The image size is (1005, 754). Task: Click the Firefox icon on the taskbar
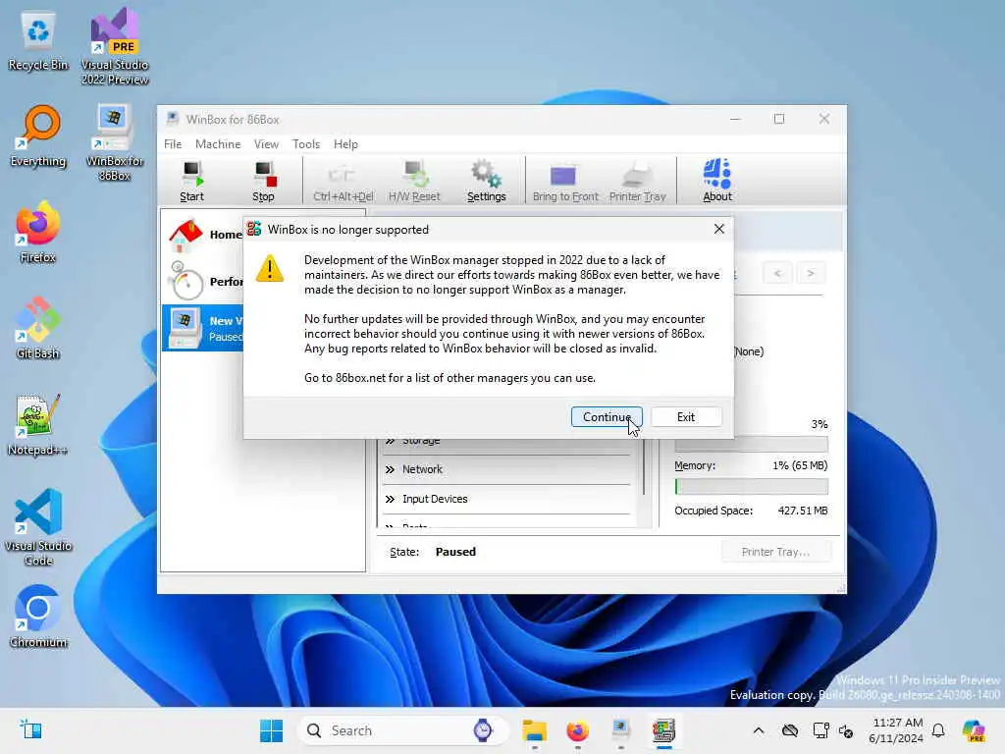[x=577, y=730]
